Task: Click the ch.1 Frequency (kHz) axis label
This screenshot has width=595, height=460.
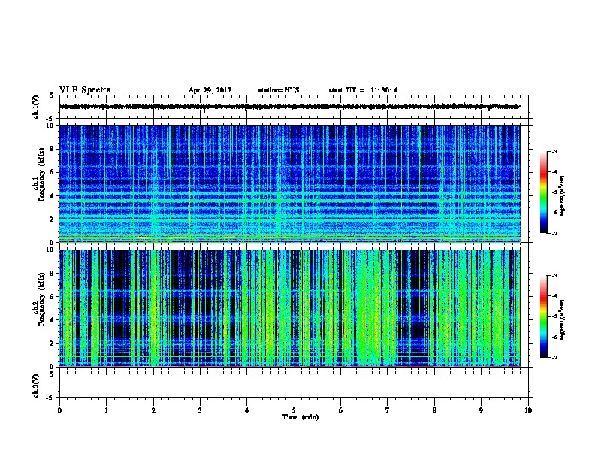Action: [39, 175]
